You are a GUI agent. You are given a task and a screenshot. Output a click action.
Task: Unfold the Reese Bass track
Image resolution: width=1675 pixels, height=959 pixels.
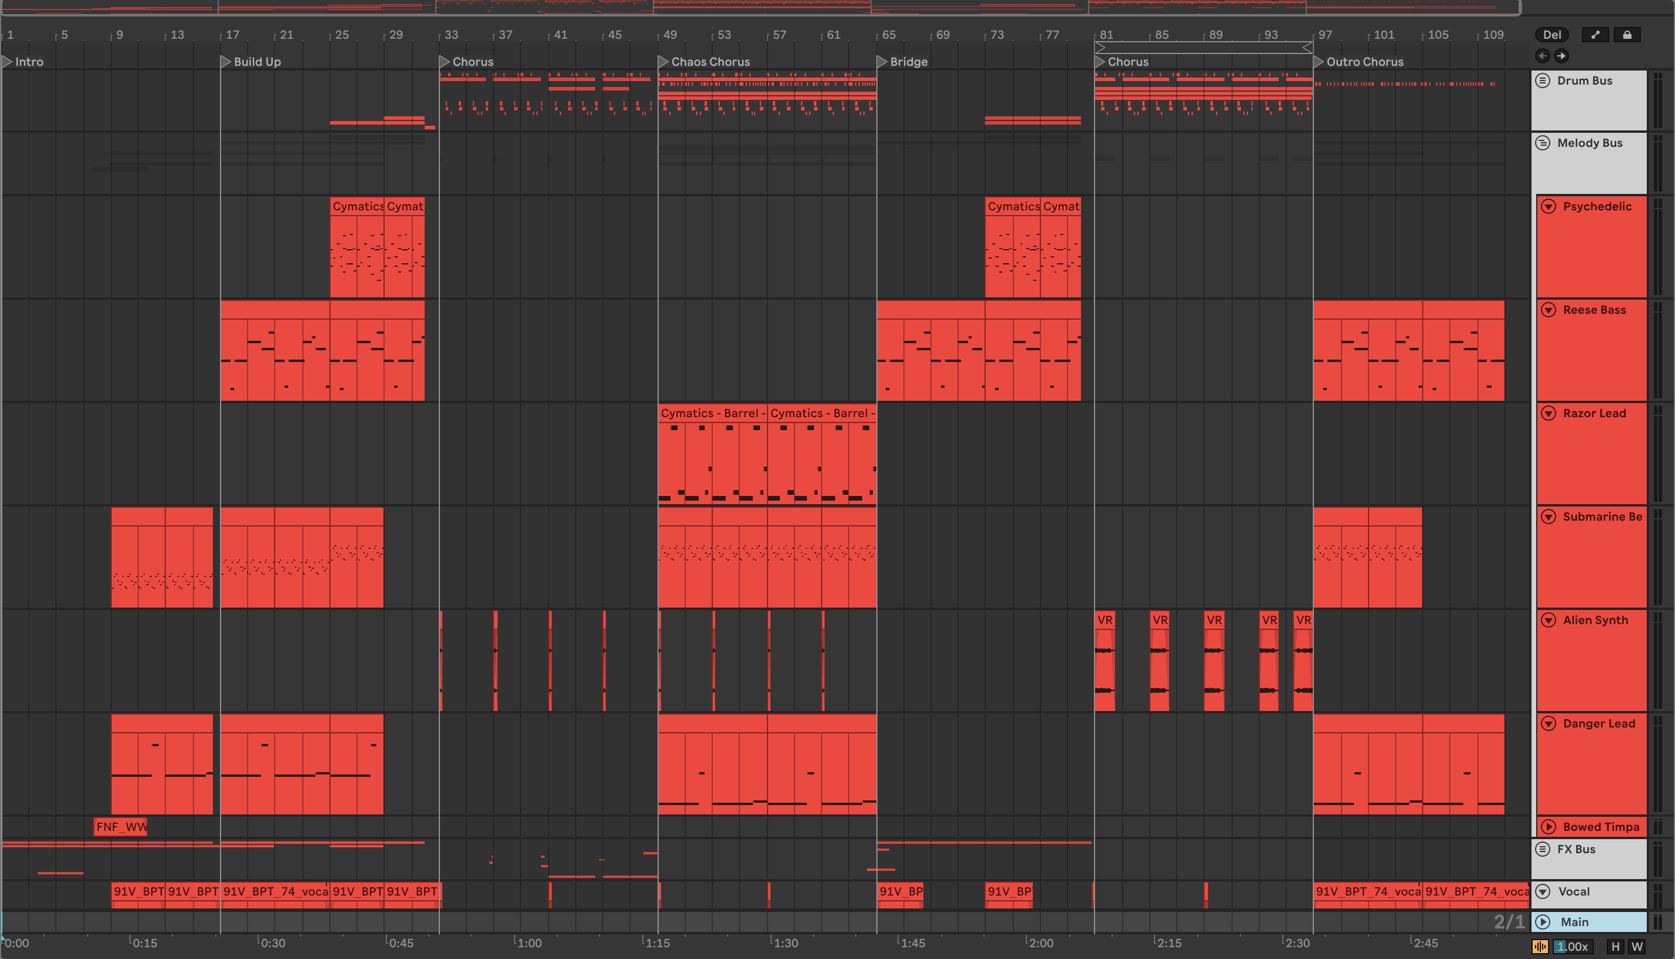pyautogui.click(x=1549, y=310)
